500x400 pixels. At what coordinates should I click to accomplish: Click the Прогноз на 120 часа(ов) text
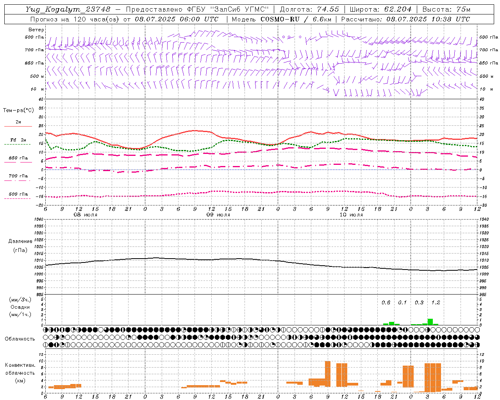click(x=74, y=19)
